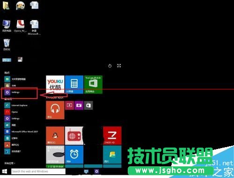Viewport: 234px width, 178px height.
Task: Click the expand Start menu fullscreen button
Action: coord(119,65)
